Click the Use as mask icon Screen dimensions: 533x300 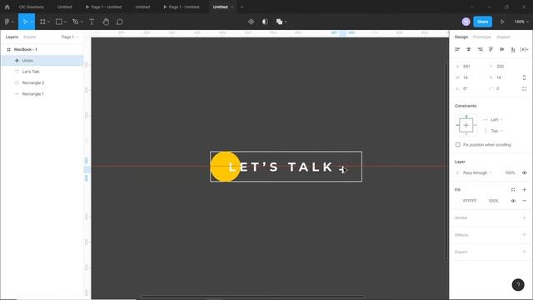pyautogui.click(x=265, y=22)
